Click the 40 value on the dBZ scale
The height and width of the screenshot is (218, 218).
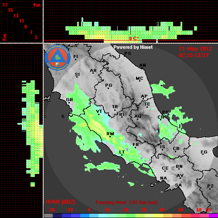click(x=162, y=210)
